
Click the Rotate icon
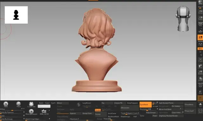click(x=200, y=79)
